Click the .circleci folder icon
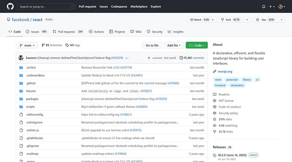292x162 pixels. (21, 67)
